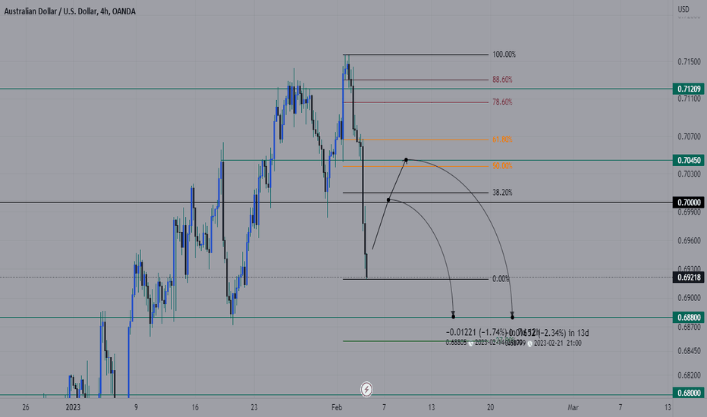
Task: Click the 0.69000 price axis label
Action: tap(689, 298)
